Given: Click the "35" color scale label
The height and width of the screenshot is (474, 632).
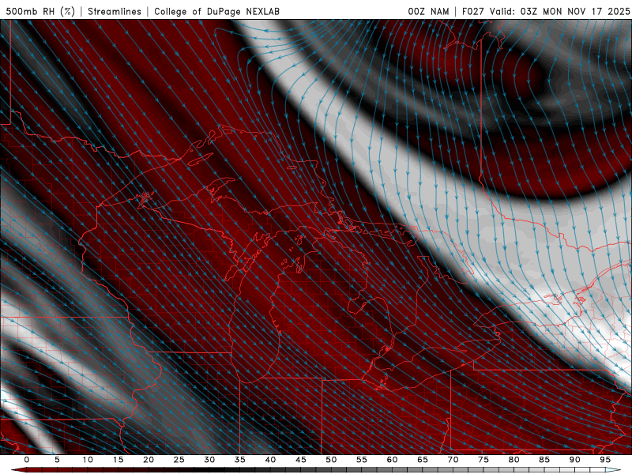Looking at the screenshot, I should point(240,460).
